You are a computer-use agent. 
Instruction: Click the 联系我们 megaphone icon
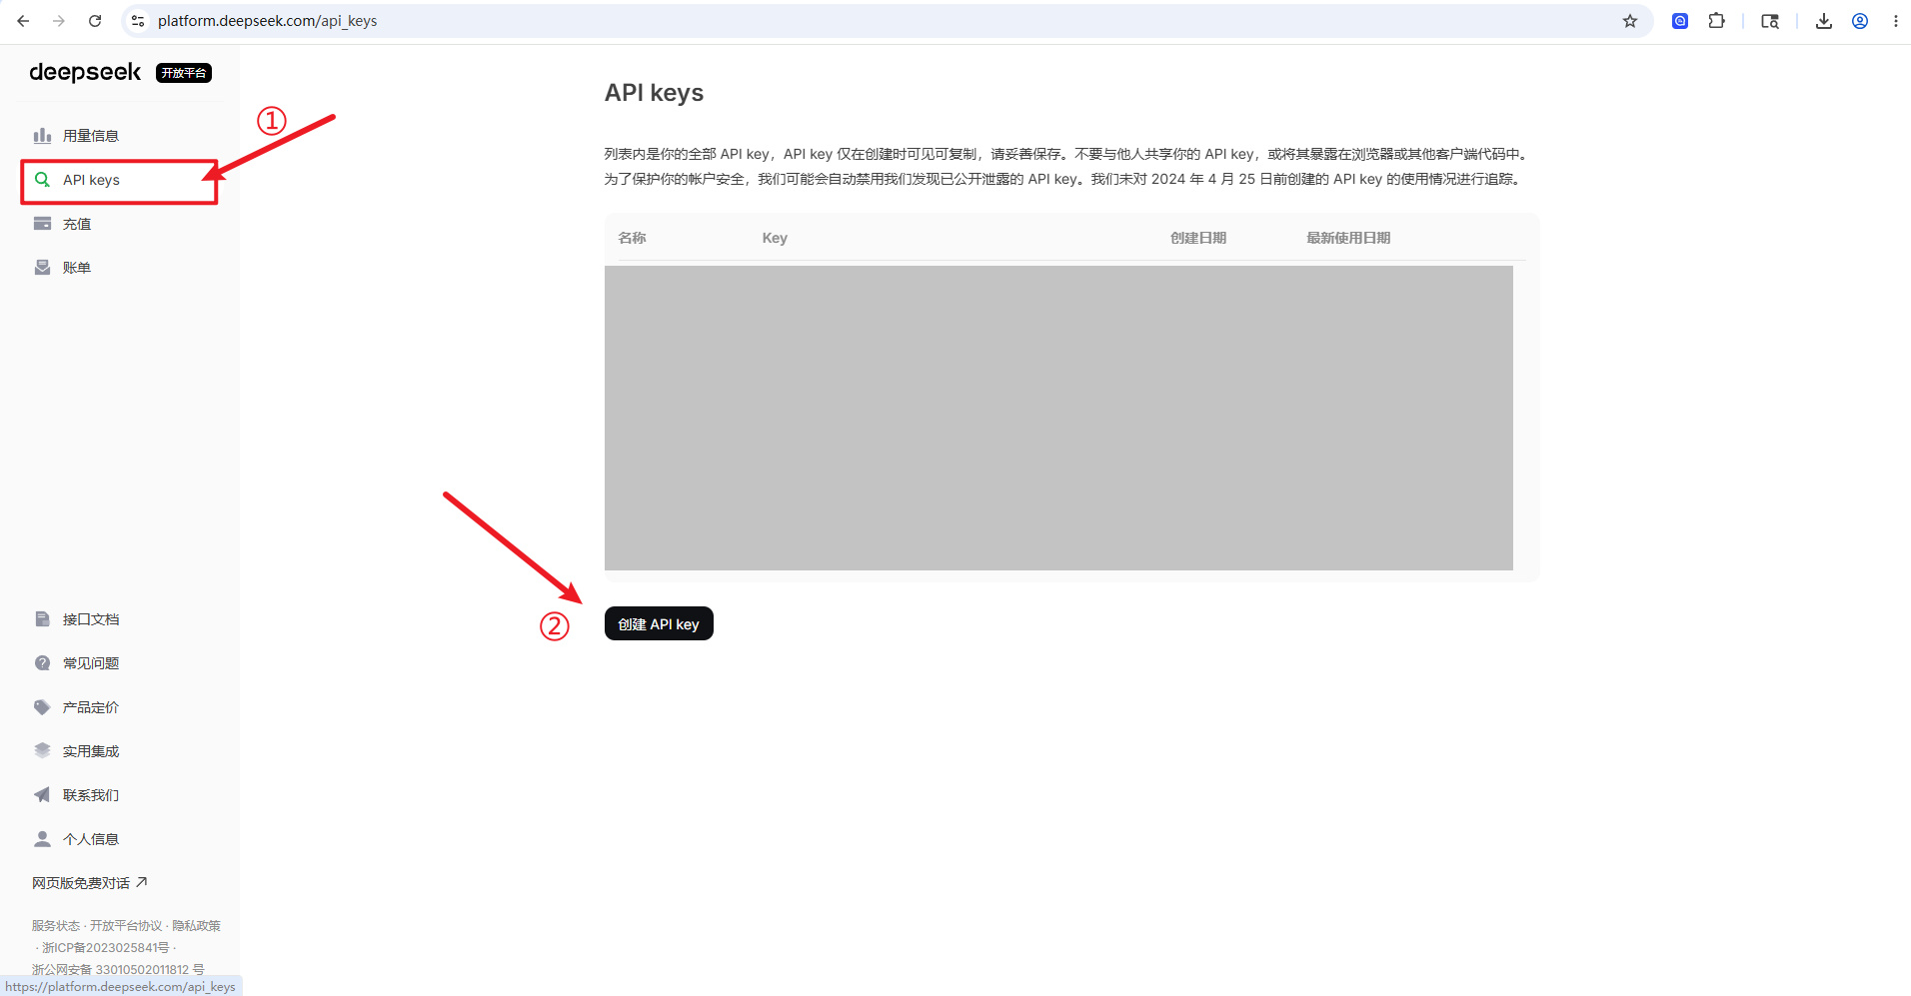(x=42, y=795)
